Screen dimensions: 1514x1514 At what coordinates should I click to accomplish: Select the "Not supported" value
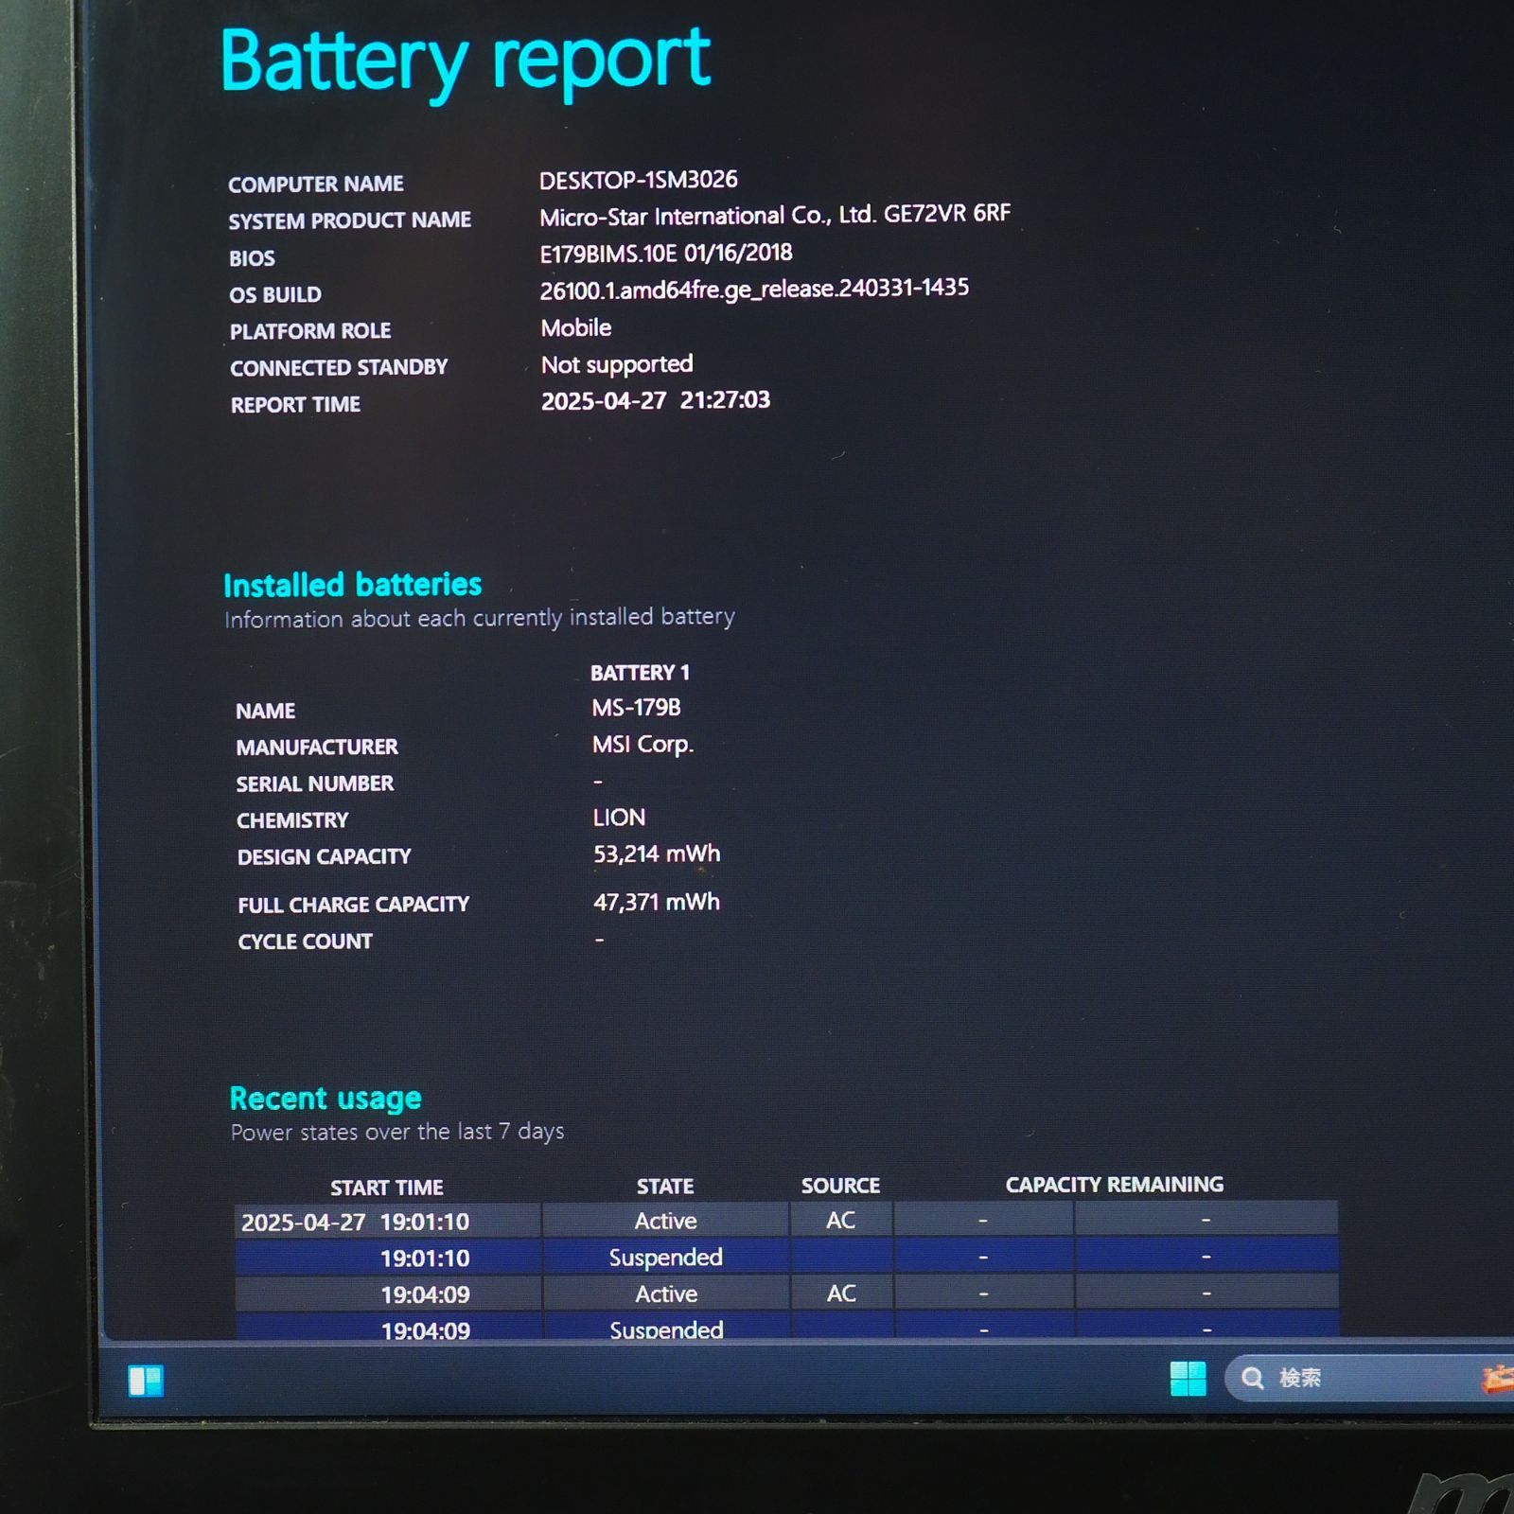617,365
